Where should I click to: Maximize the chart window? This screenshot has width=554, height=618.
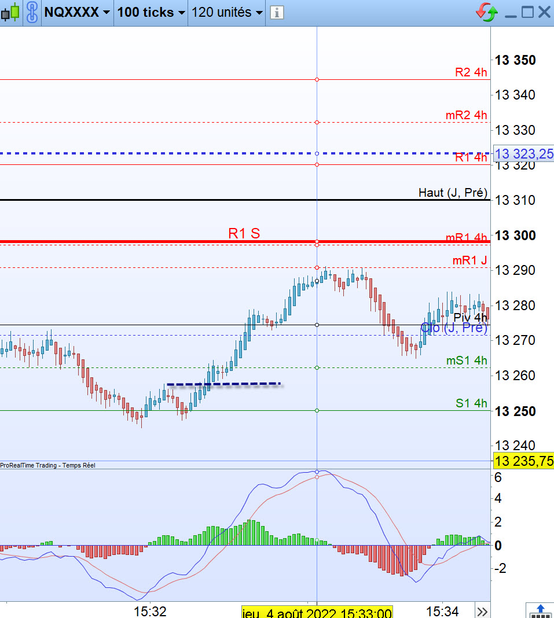527,12
